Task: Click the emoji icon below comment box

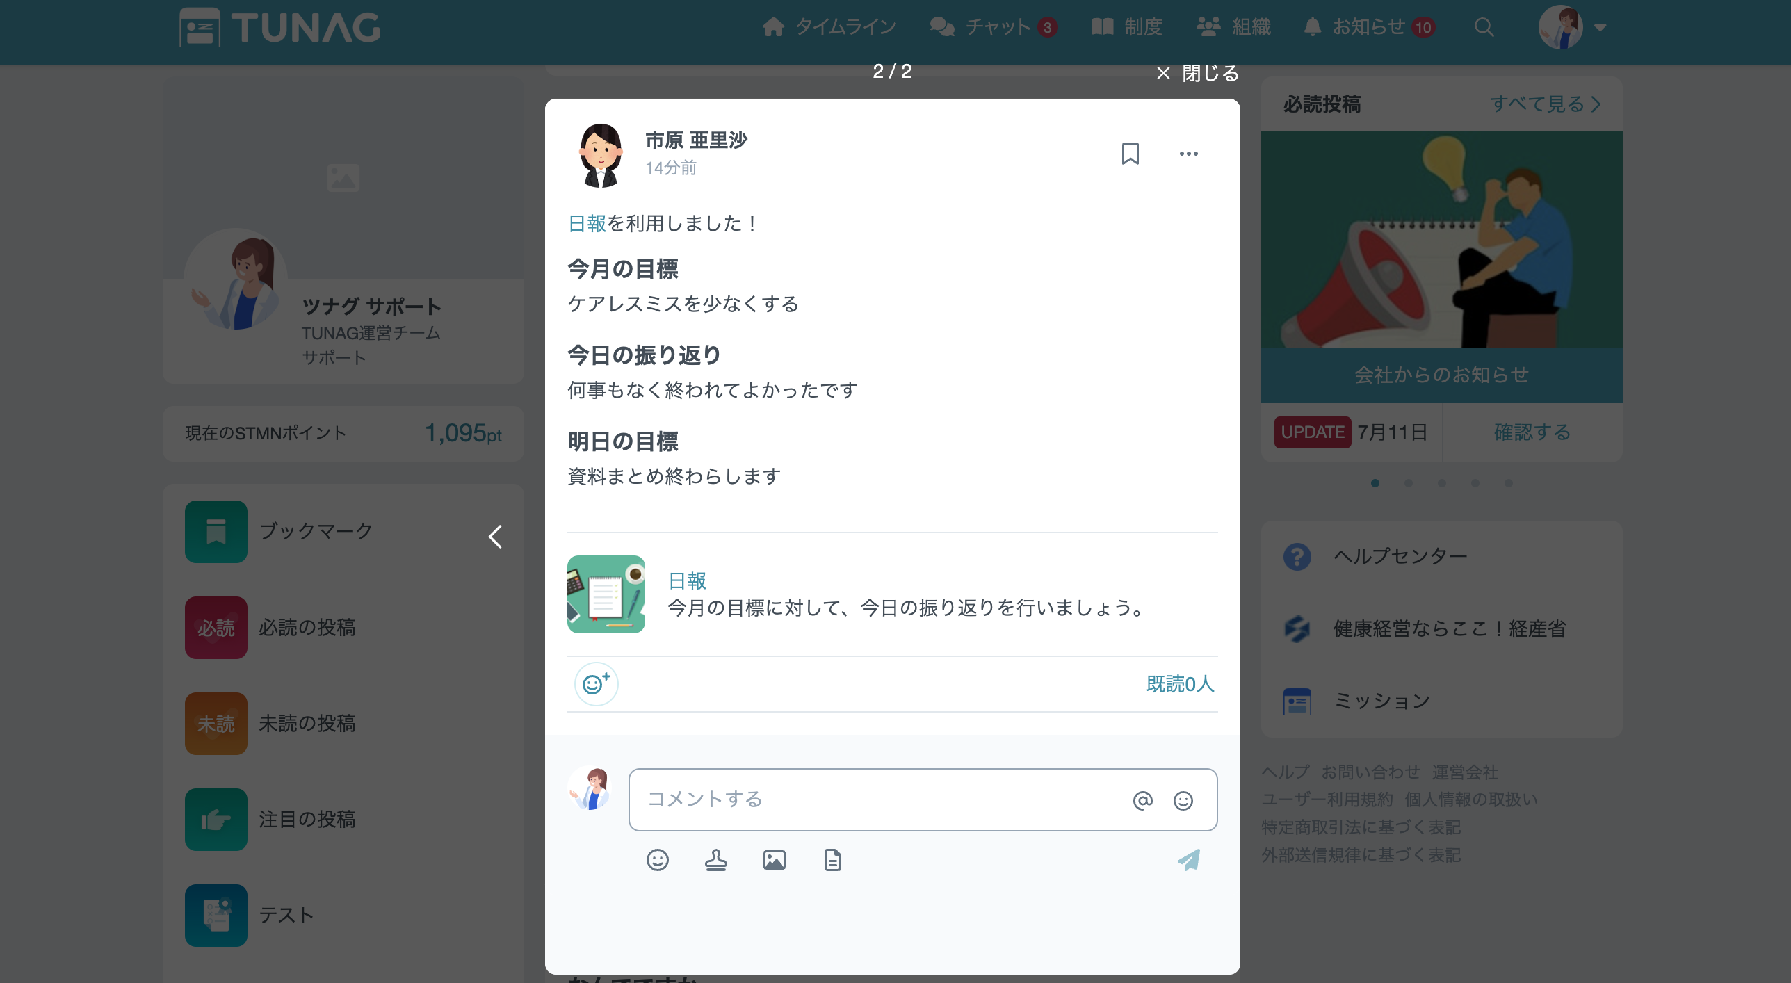Action: (658, 860)
